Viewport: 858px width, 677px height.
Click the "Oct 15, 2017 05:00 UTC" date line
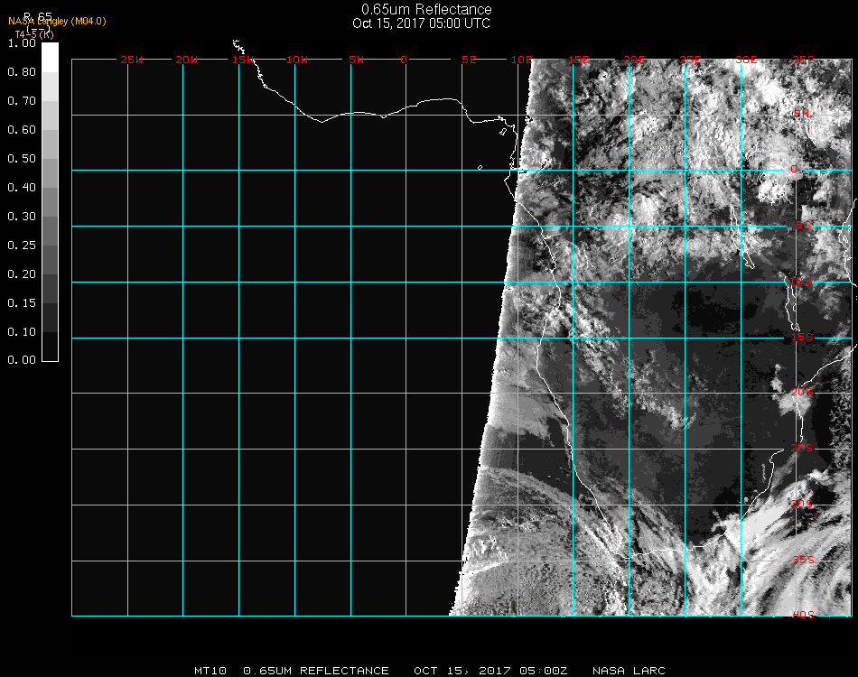click(421, 23)
